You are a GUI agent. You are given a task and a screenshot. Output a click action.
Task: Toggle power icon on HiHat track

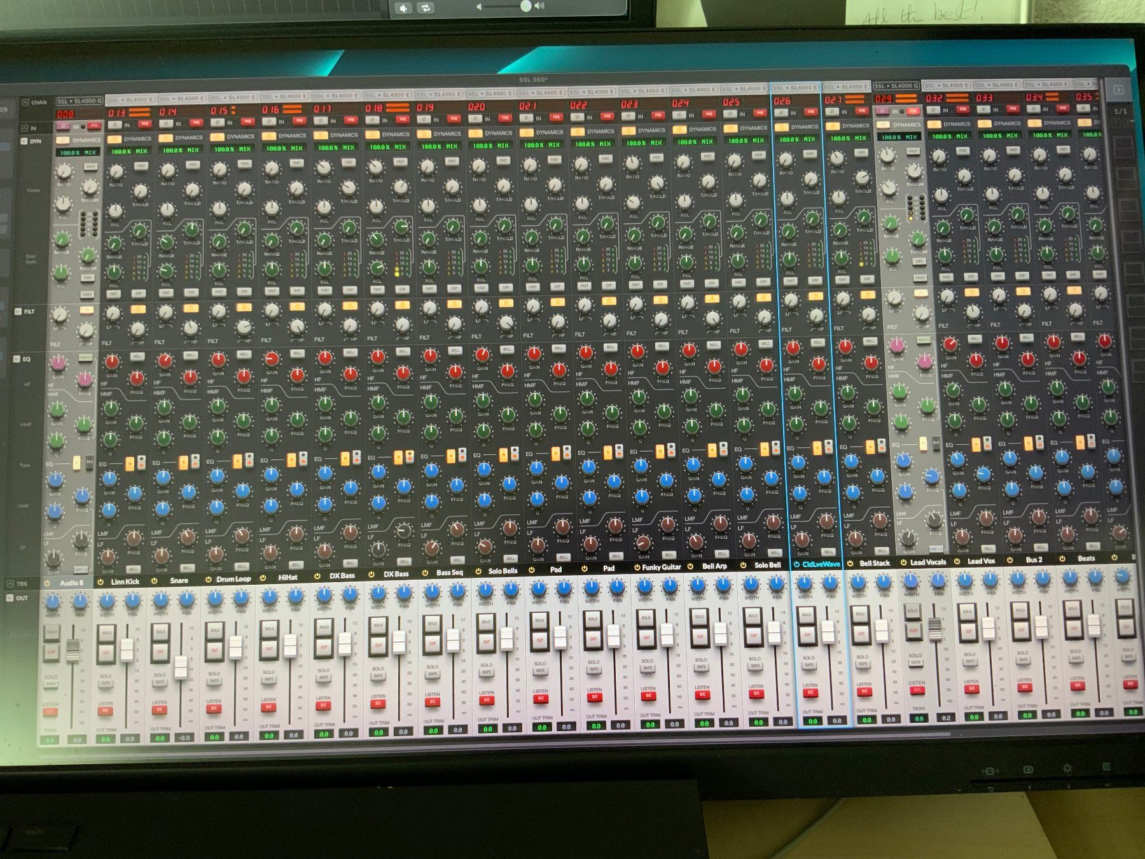(262, 577)
